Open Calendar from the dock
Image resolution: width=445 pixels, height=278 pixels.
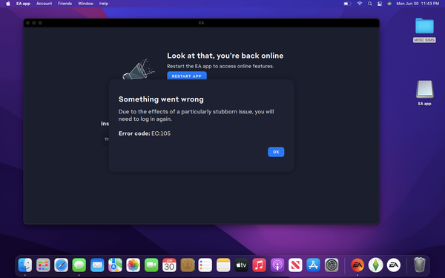tap(169, 265)
